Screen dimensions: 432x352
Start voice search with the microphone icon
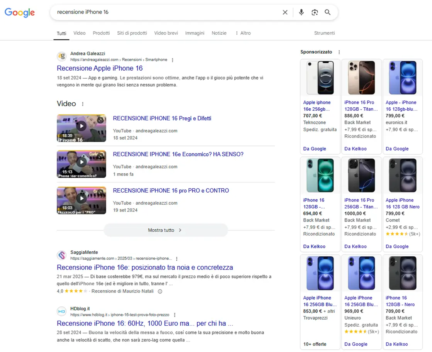[301, 12]
